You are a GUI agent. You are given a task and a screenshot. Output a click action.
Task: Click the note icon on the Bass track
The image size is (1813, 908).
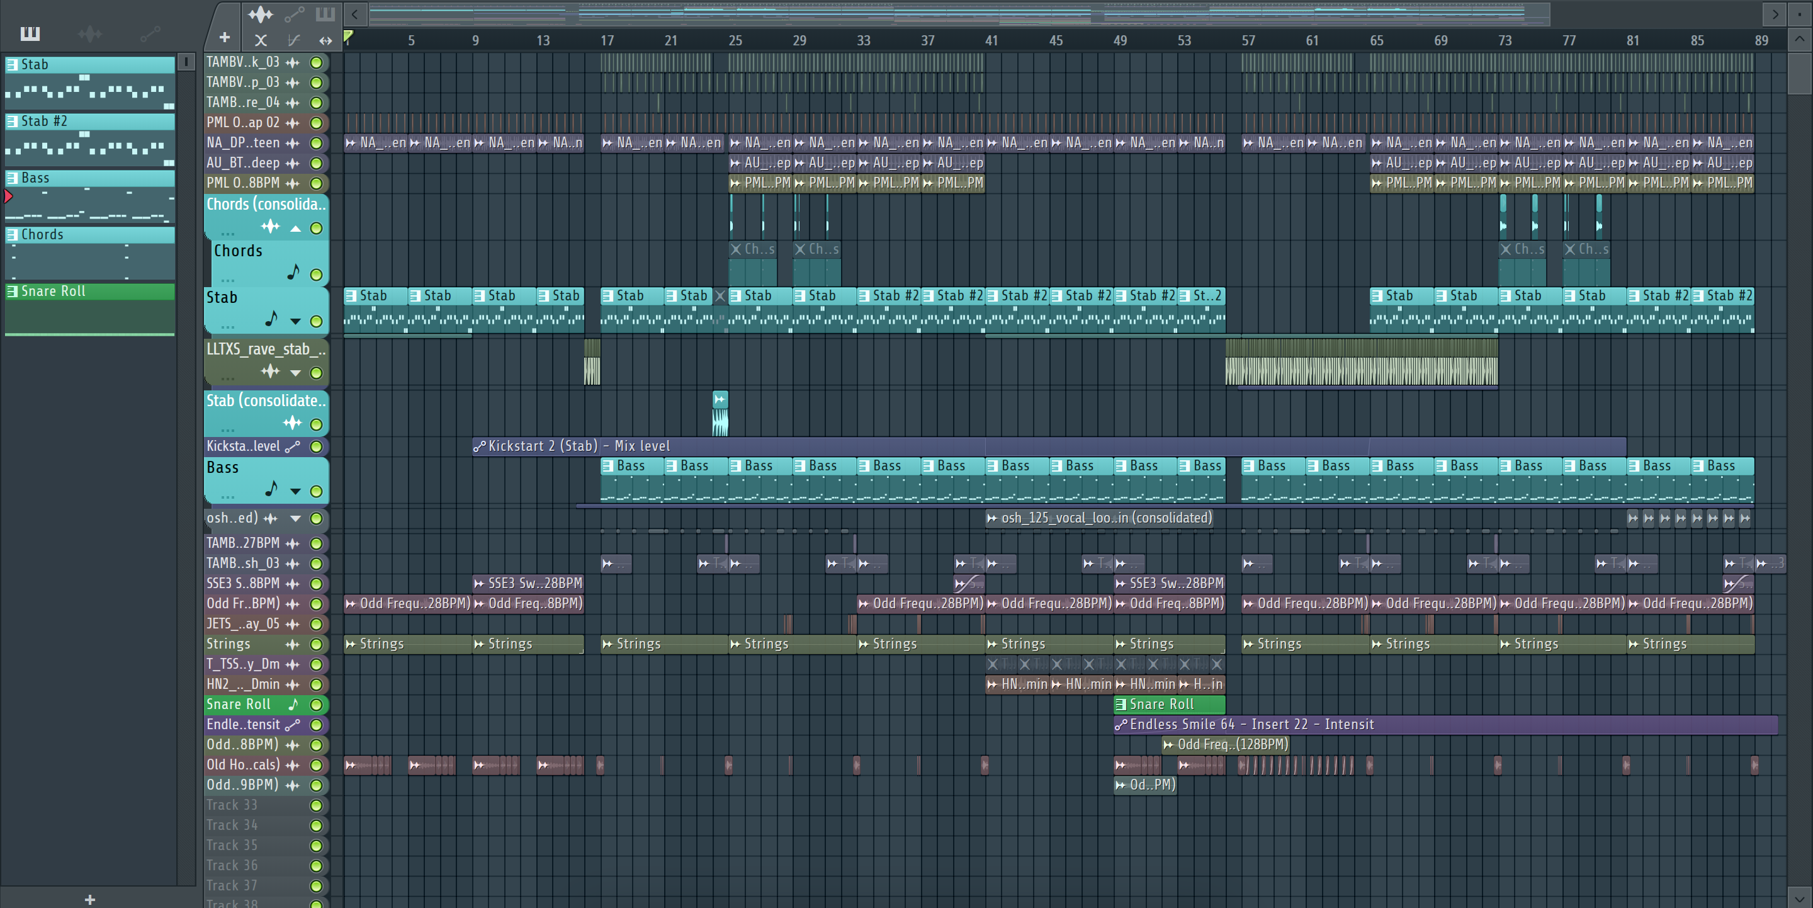[x=272, y=489]
